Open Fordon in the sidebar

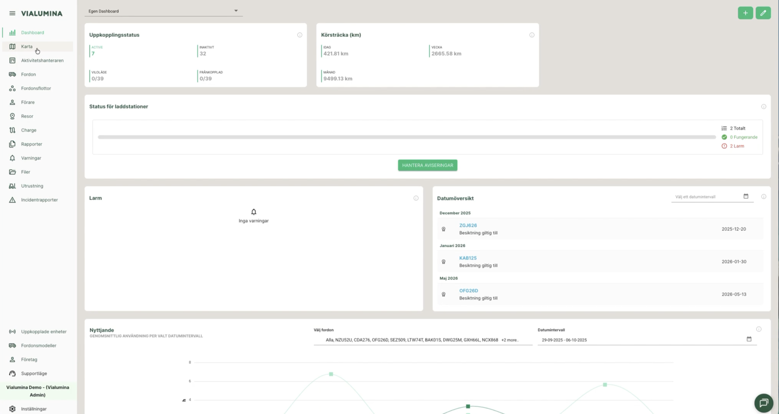click(37, 74)
